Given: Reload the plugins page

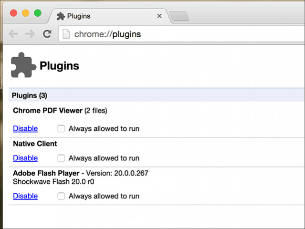Looking at the screenshot, I should 47,34.
